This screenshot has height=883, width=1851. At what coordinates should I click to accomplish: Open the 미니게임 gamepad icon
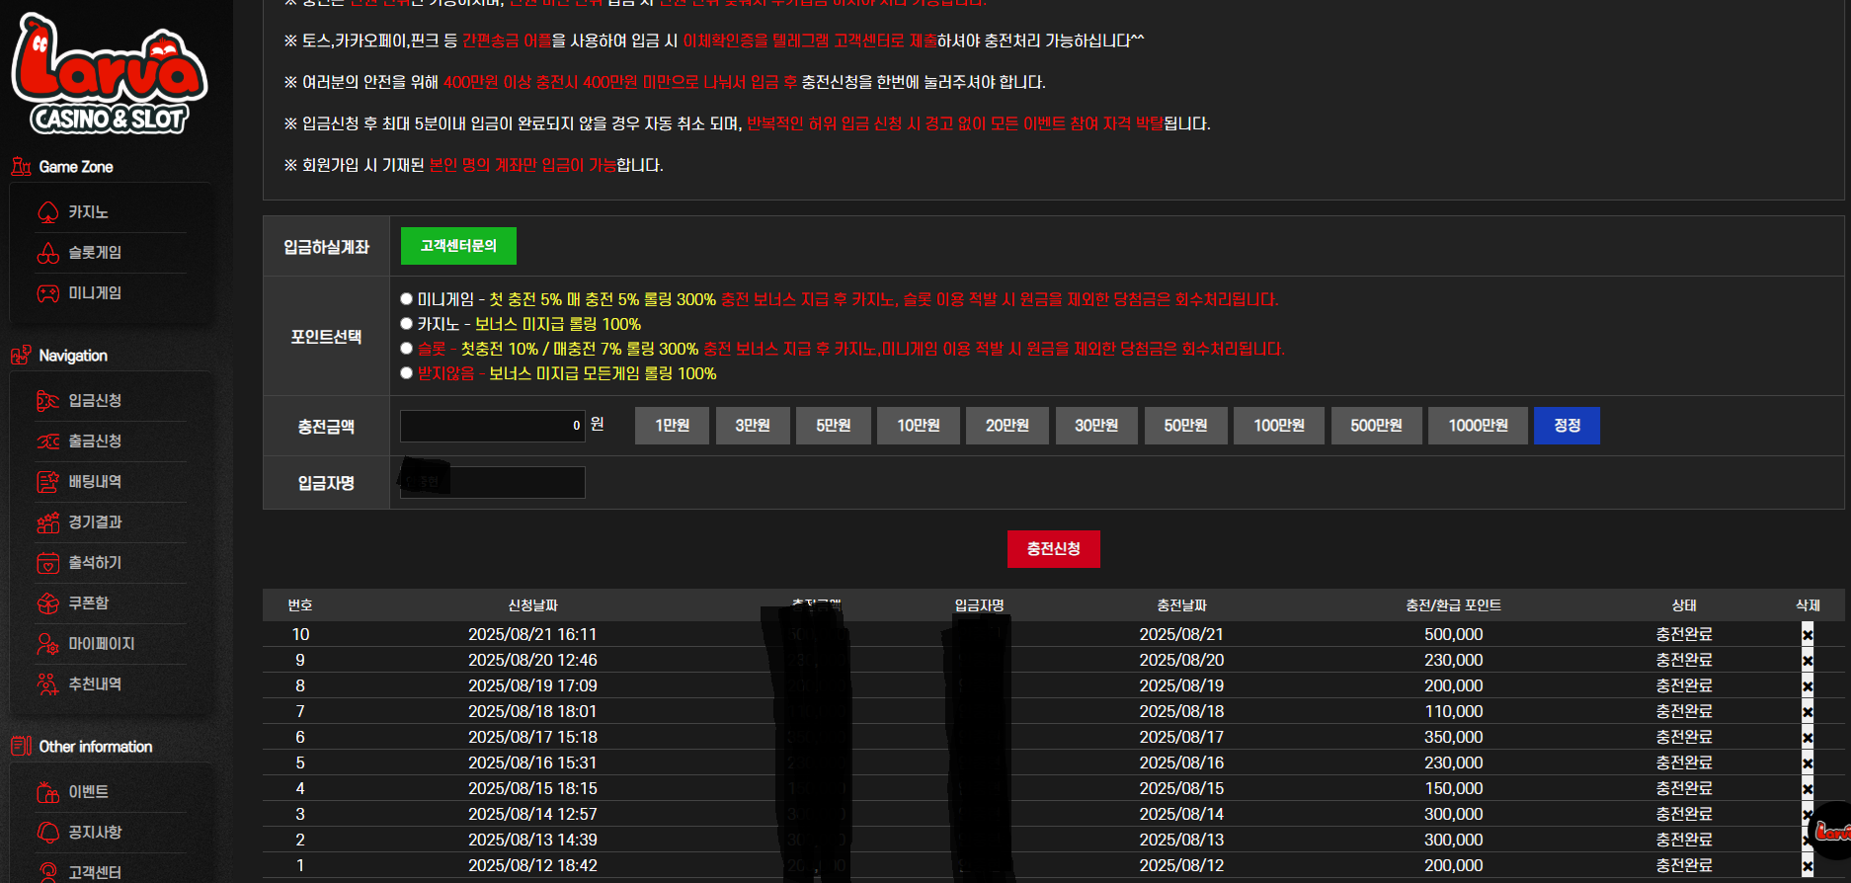[48, 293]
